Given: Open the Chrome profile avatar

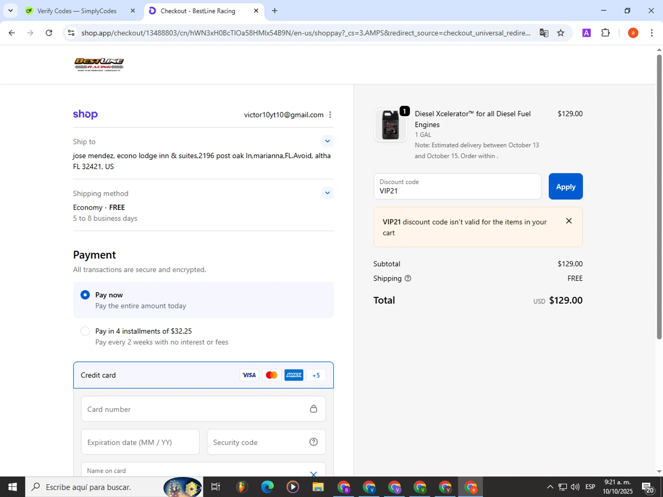Looking at the screenshot, I should tap(633, 33).
